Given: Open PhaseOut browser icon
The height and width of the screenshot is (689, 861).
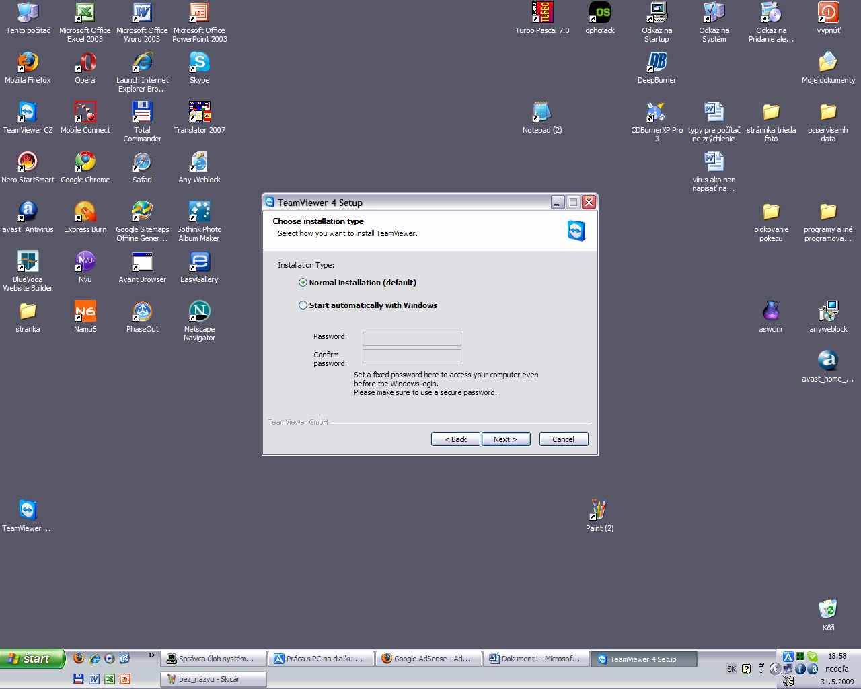Looking at the screenshot, I should 142,312.
